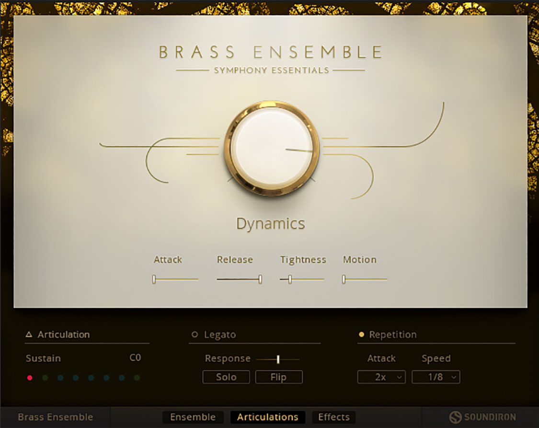The width and height of the screenshot is (539, 428).
Task: Select the rightmost articulation dot
Action: click(x=137, y=378)
